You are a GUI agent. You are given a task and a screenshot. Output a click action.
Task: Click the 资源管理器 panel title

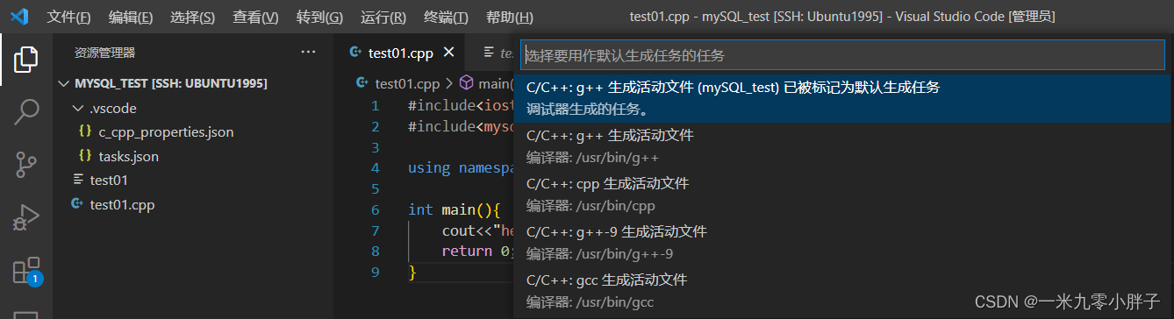[x=104, y=53]
